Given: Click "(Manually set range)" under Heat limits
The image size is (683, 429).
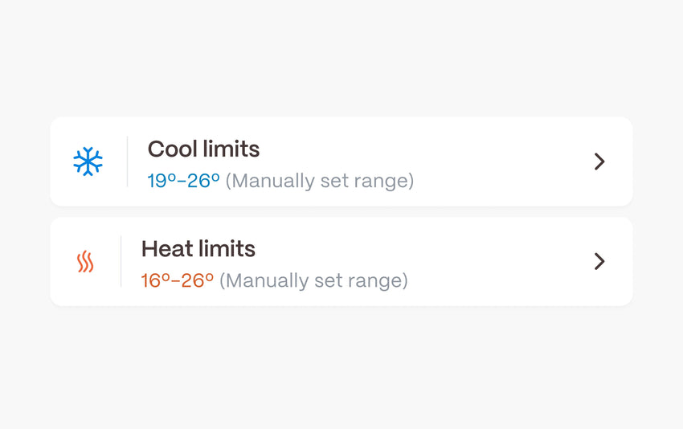Looking at the screenshot, I should [313, 280].
